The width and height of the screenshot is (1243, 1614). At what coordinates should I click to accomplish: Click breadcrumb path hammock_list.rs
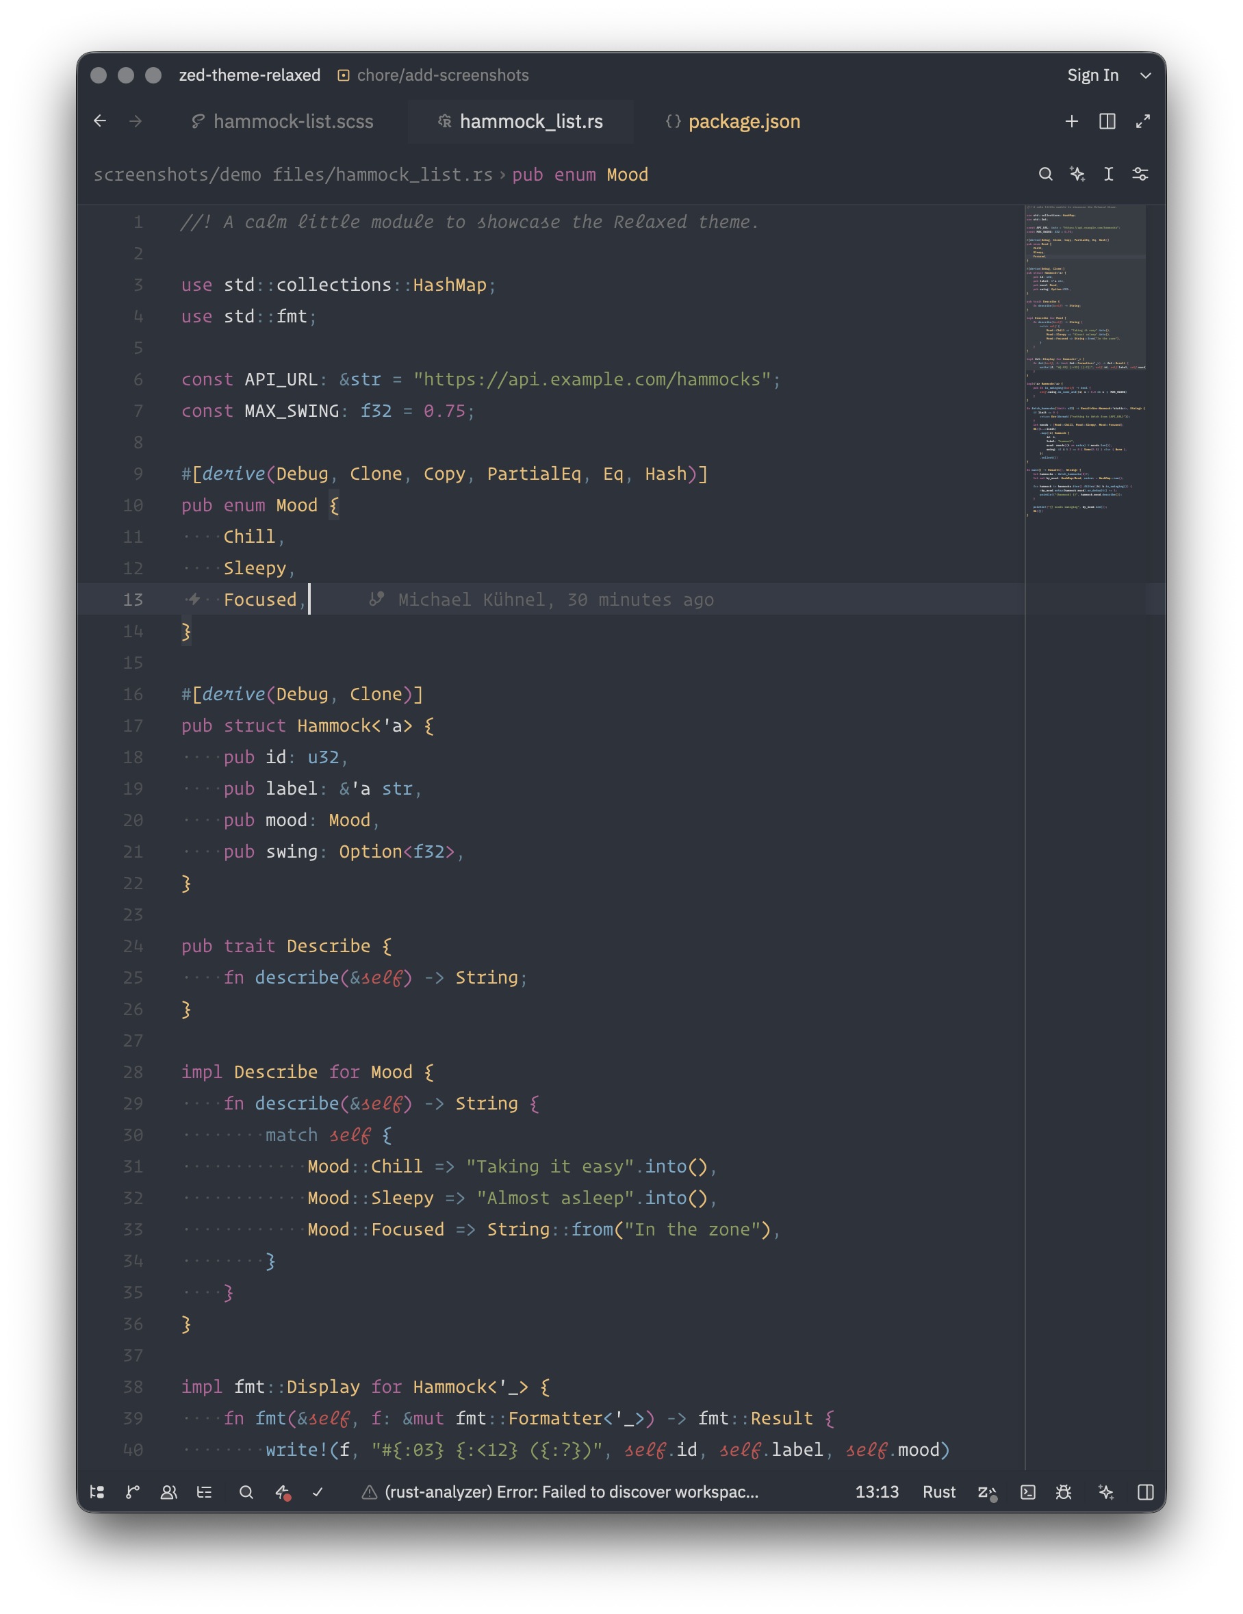click(294, 175)
